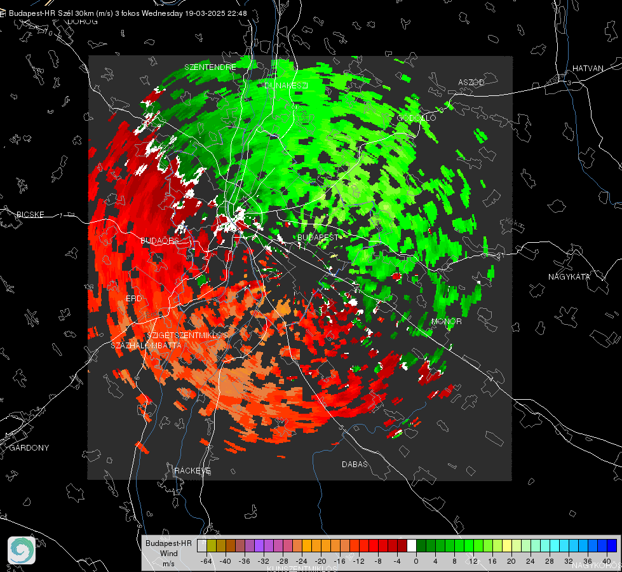Click the radar title text with date 19-03-2025
The height and width of the screenshot is (572, 622).
click(x=128, y=13)
